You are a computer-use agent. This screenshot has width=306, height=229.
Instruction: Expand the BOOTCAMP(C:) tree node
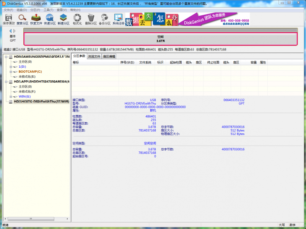[x=11, y=72]
